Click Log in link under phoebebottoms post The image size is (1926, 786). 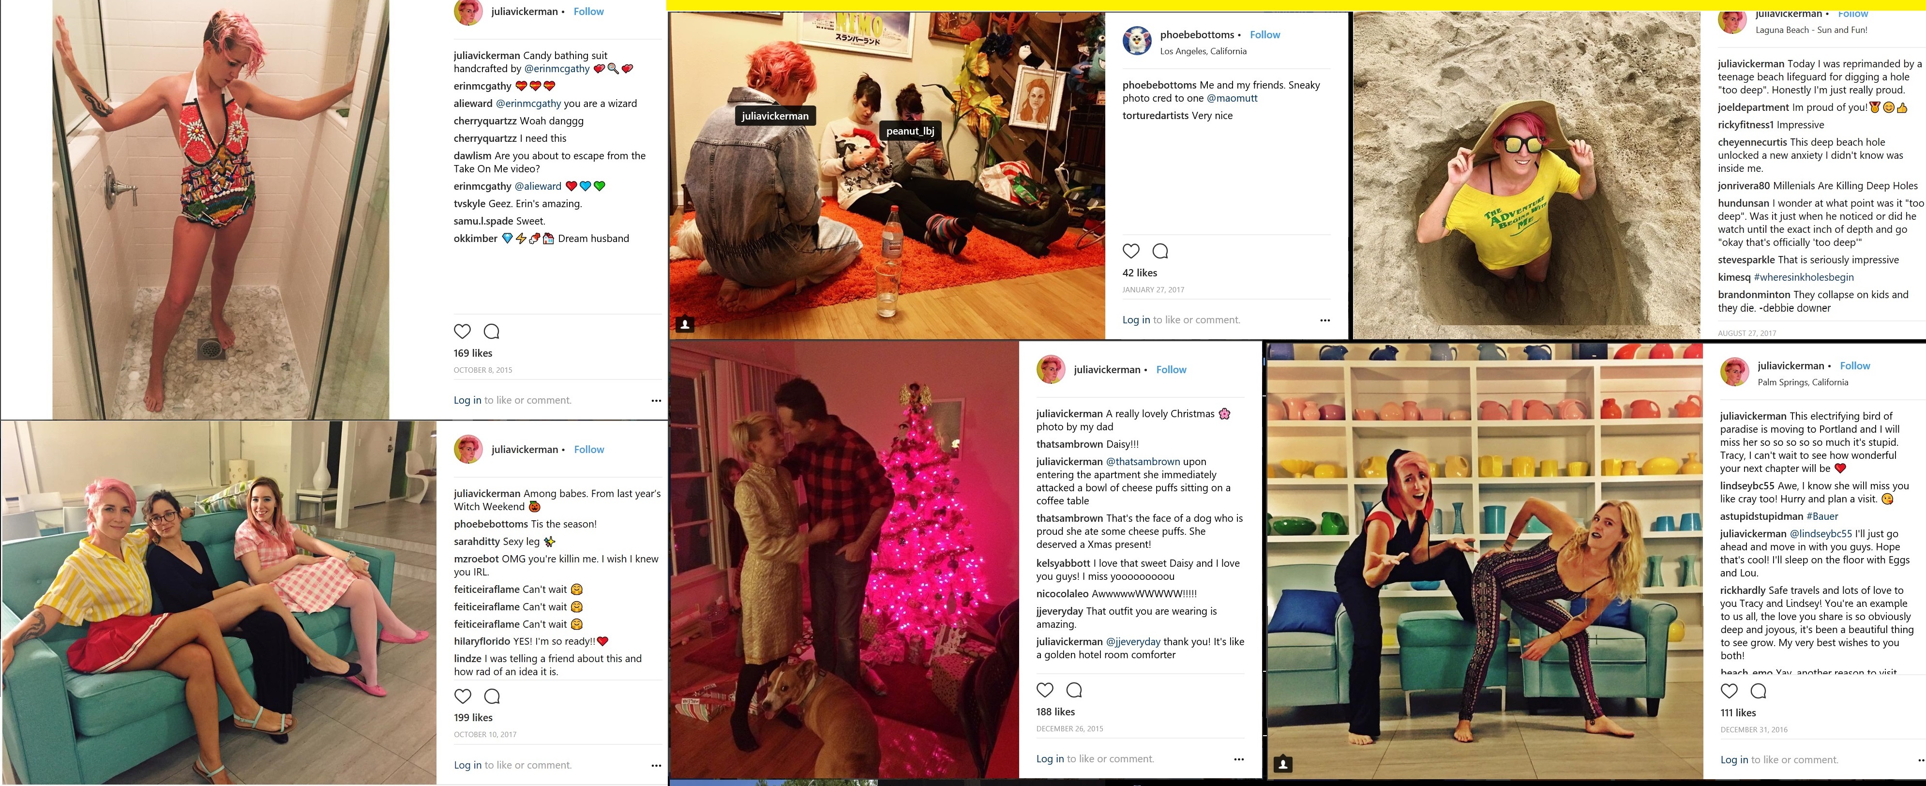tap(1136, 320)
